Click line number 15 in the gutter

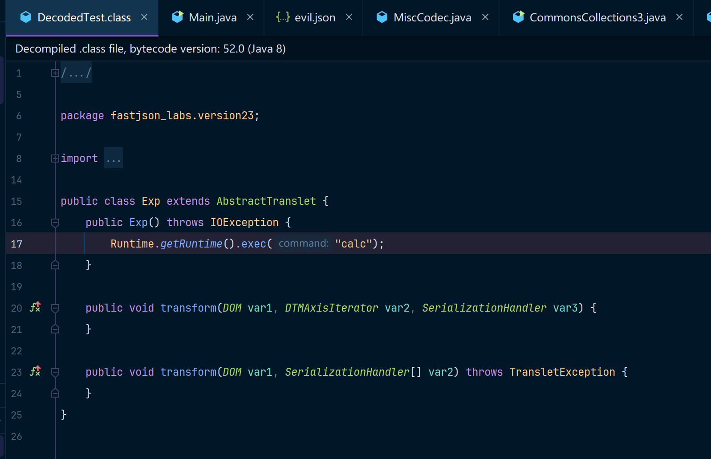(x=16, y=201)
